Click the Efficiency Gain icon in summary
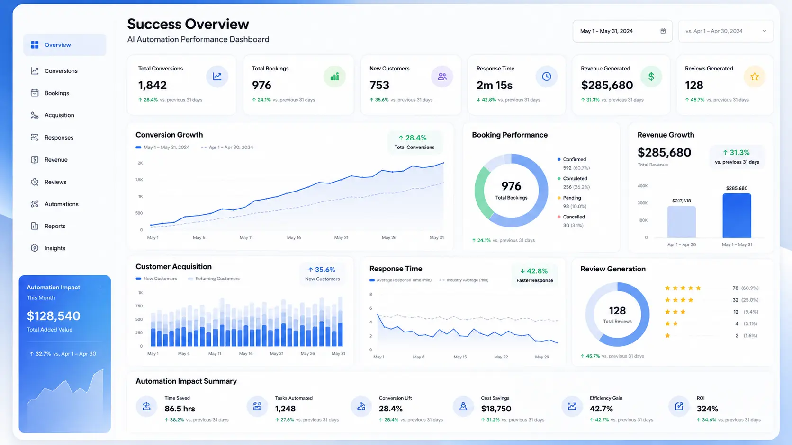 [572, 406]
